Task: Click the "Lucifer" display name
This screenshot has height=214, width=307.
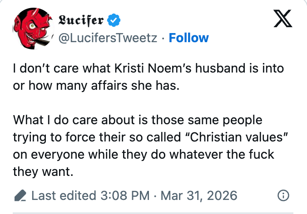Action: (81, 20)
